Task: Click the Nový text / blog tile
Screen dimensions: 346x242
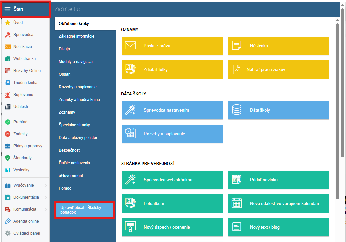Action: tap(278, 227)
